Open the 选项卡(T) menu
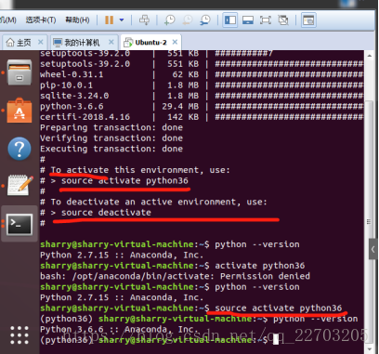The height and width of the screenshot is (354, 379). coord(41,20)
